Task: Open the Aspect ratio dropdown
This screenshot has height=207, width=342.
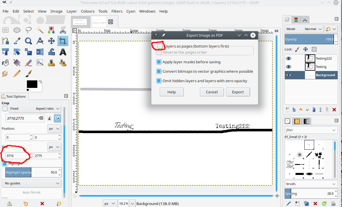Action: (x=48, y=109)
